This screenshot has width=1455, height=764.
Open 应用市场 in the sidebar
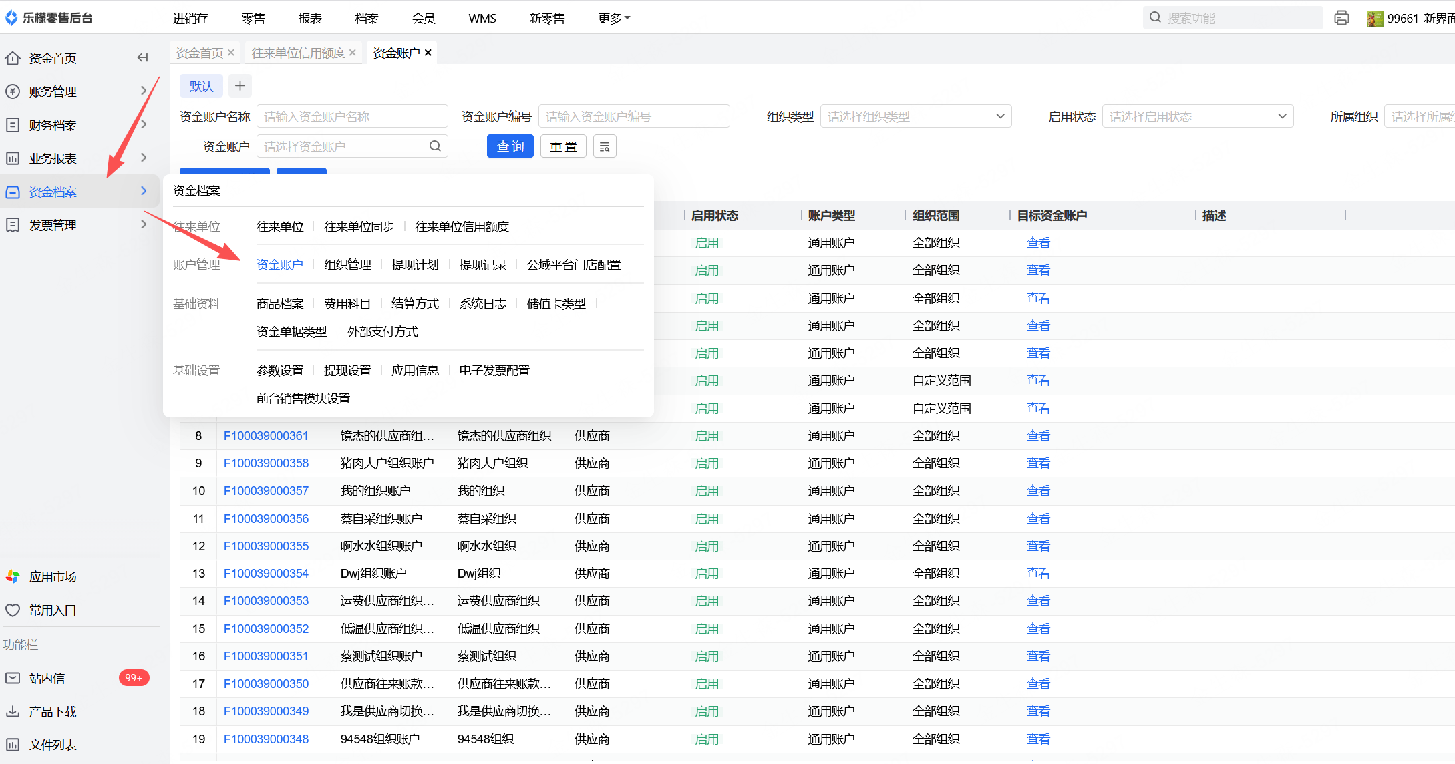click(52, 576)
